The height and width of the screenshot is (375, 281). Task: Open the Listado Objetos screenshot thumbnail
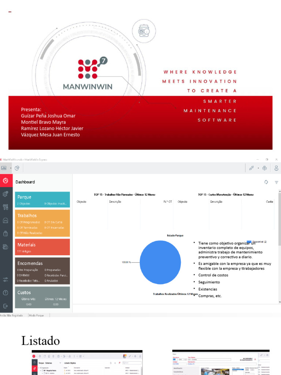coord(87,363)
